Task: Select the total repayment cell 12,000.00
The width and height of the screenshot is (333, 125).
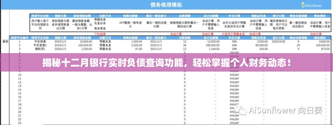Action: tap(213, 42)
